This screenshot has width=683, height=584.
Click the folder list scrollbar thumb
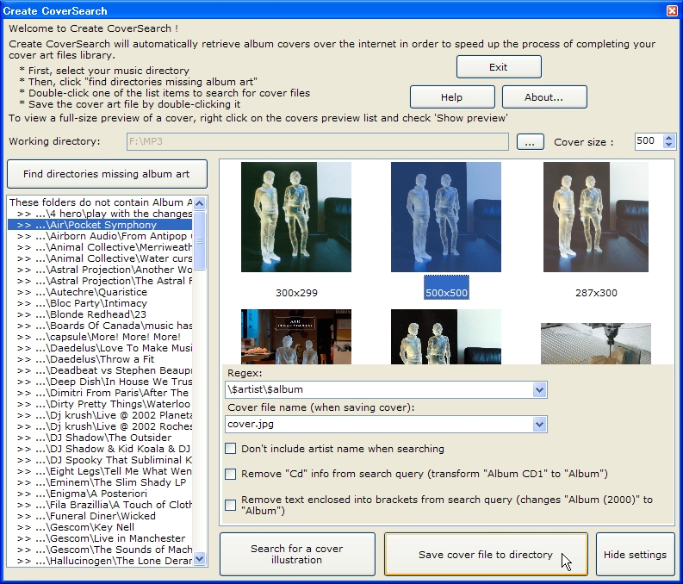tap(200, 240)
